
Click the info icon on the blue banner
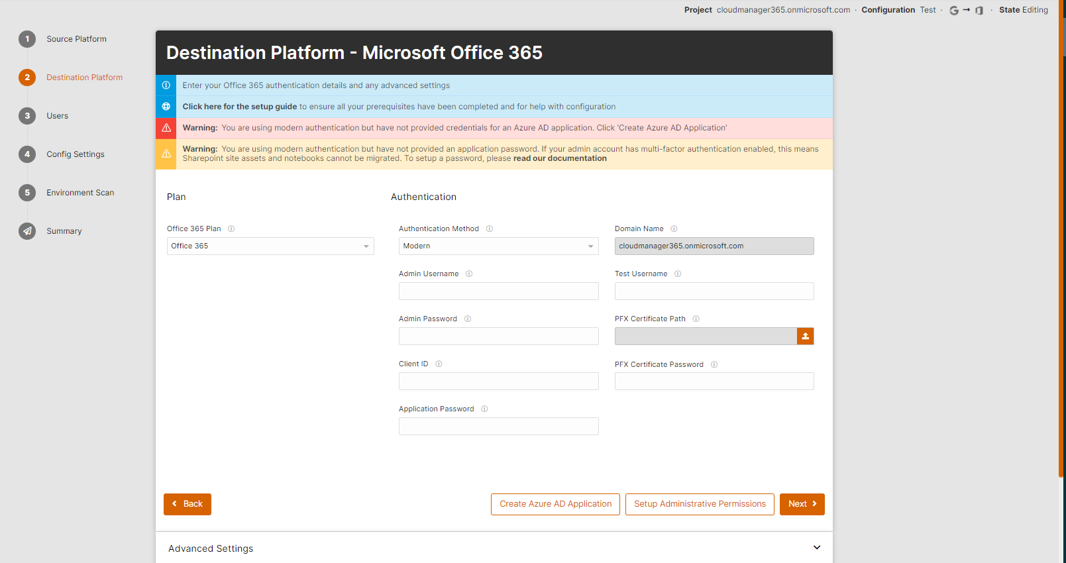[166, 85]
